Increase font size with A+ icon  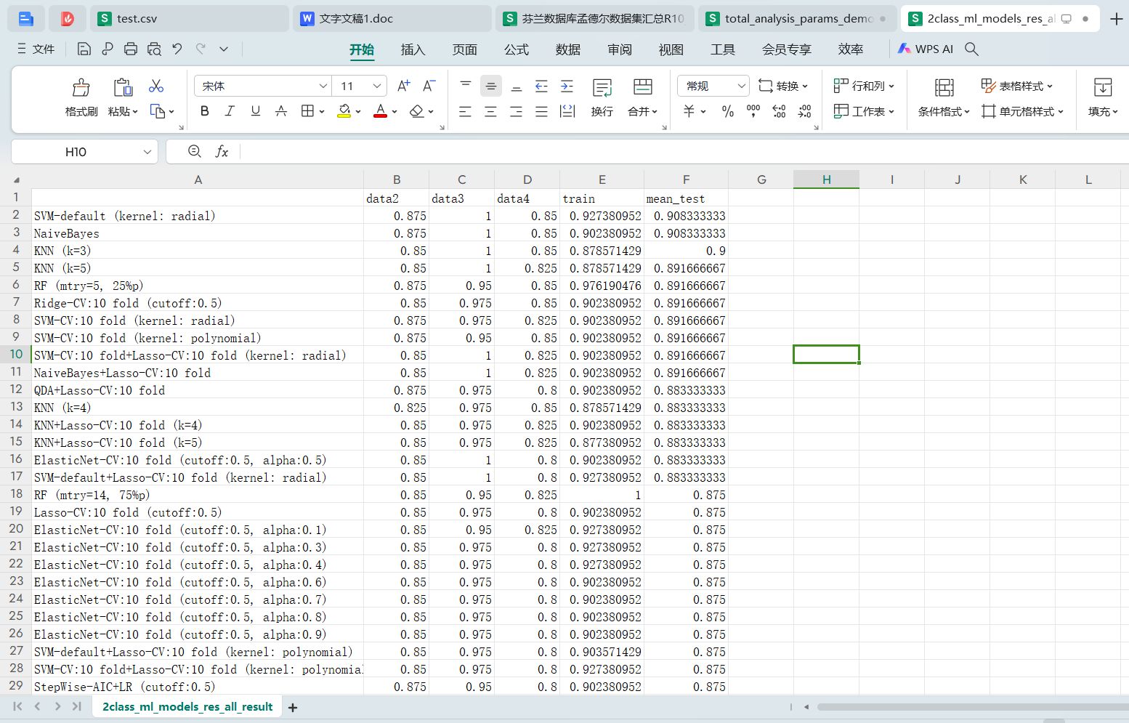(x=404, y=86)
